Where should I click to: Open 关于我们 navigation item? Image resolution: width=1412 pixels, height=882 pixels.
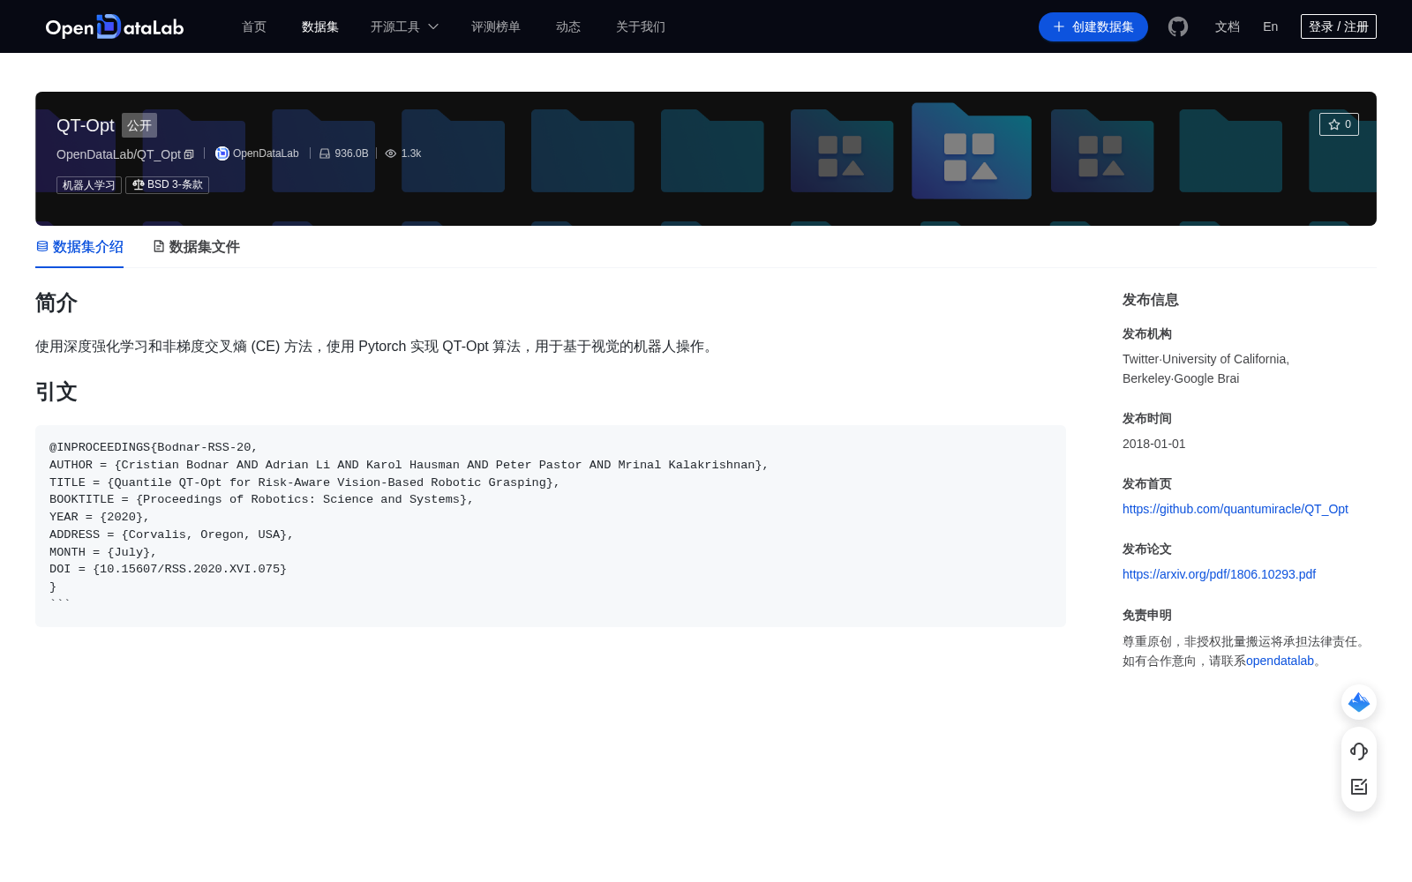(x=641, y=26)
